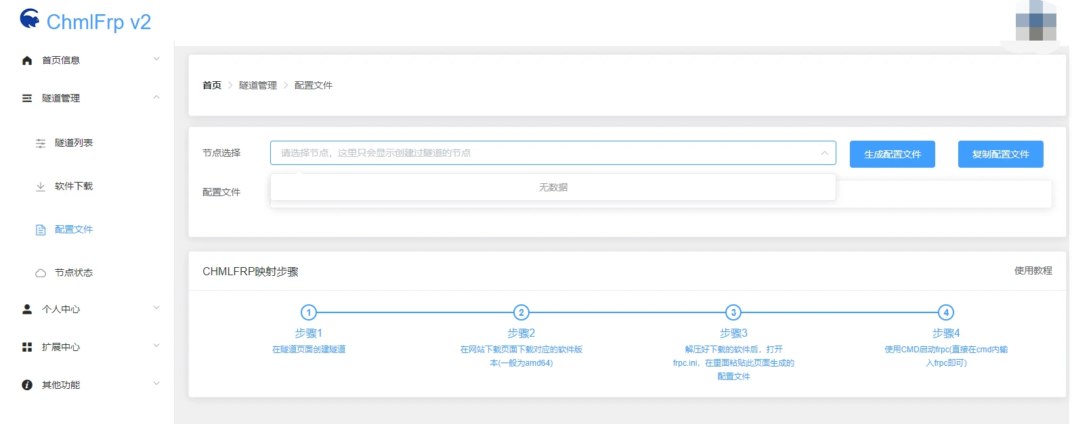The height and width of the screenshot is (424, 1072).
Task: Click the ChmlFrp logo icon
Action: (x=30, y=18)
